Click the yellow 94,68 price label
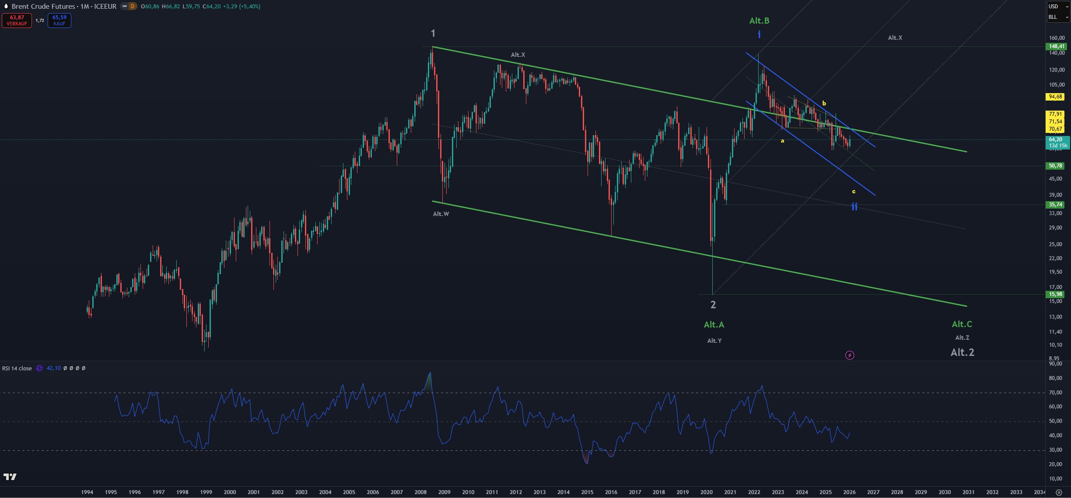Screen dimensions: 1071x498 1055,97
